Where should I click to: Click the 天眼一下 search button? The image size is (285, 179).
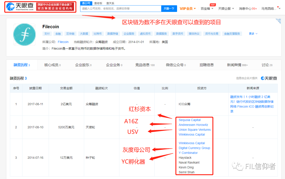coord(169,8)
